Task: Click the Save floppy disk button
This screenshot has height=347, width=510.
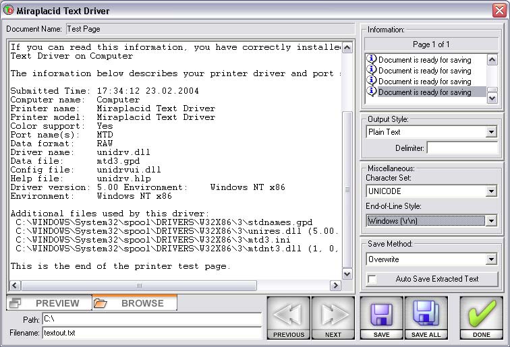Action: coord(382,318)
